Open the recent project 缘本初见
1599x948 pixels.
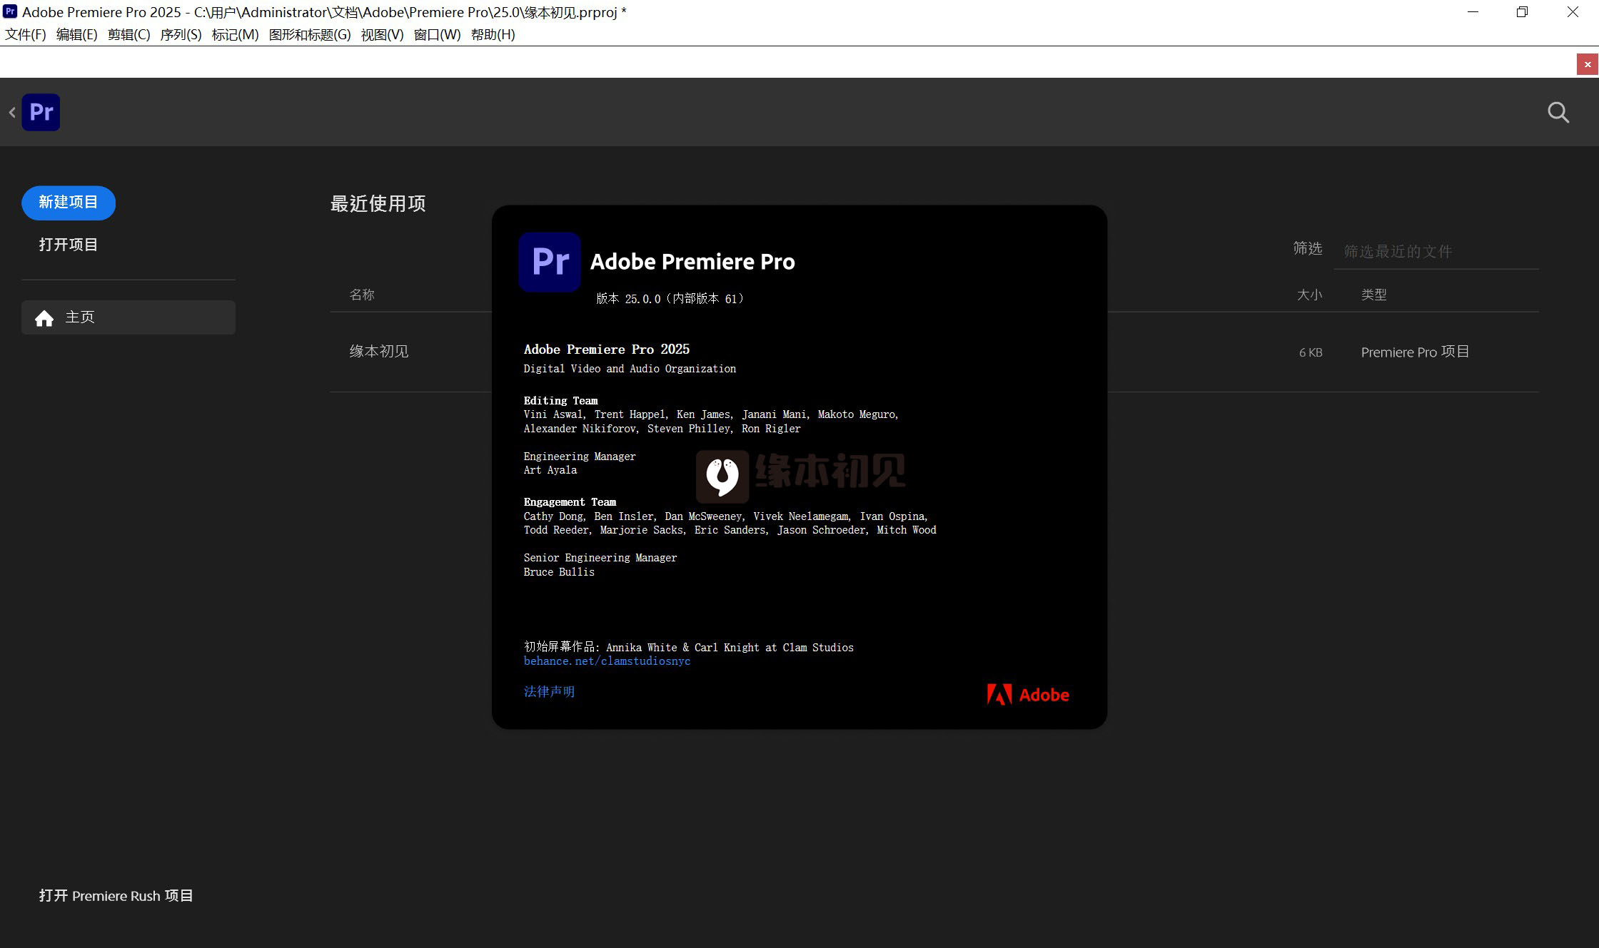coord(379,352)
